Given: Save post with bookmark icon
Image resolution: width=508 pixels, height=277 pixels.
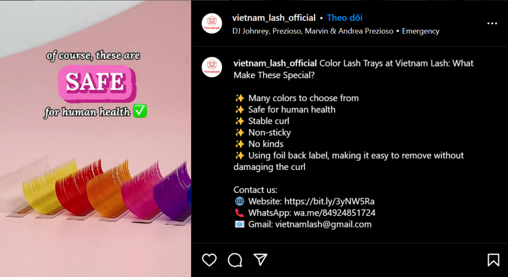Looking at the screenshot, I should point(494,260).
